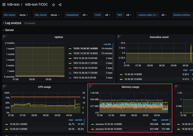Expand the Lag analyze row
Screen dimensions: 193x136
(13, 23)
